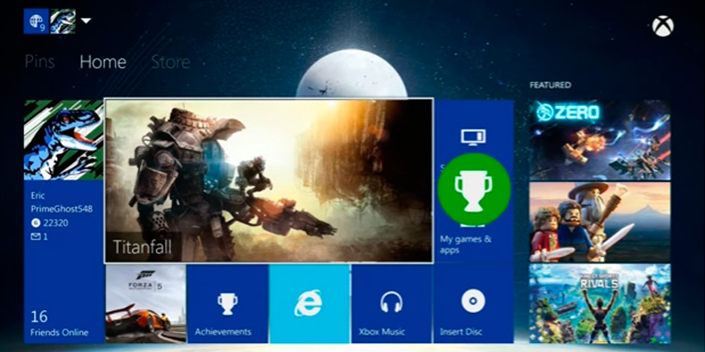Open the 16 Friends Online section
This screenshot has height=352, width=705.
(60, 323)
